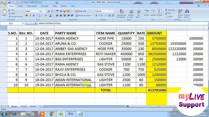This screenshot has width=209, height=117.
Task: Toggle Center horizontal alignment
Action: coord(61,16)
